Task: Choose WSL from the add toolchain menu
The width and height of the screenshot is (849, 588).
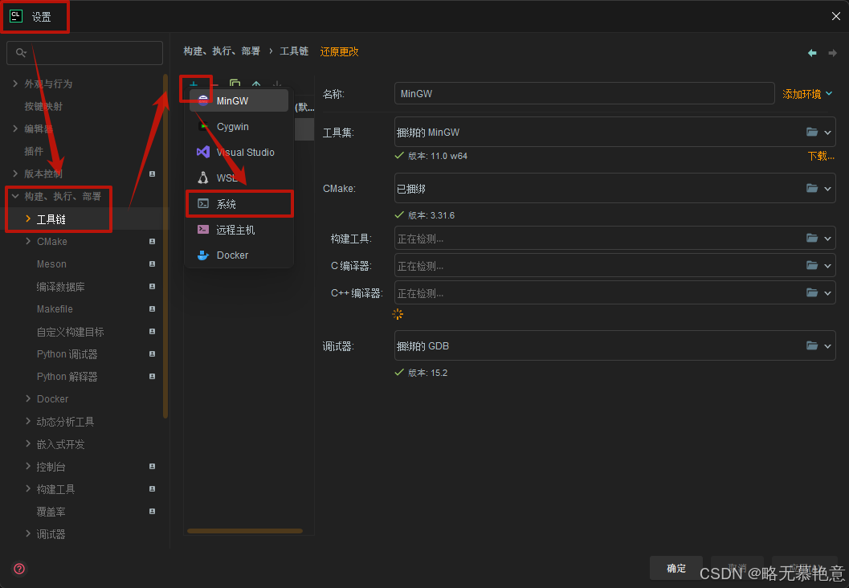Action: (239, 178)
